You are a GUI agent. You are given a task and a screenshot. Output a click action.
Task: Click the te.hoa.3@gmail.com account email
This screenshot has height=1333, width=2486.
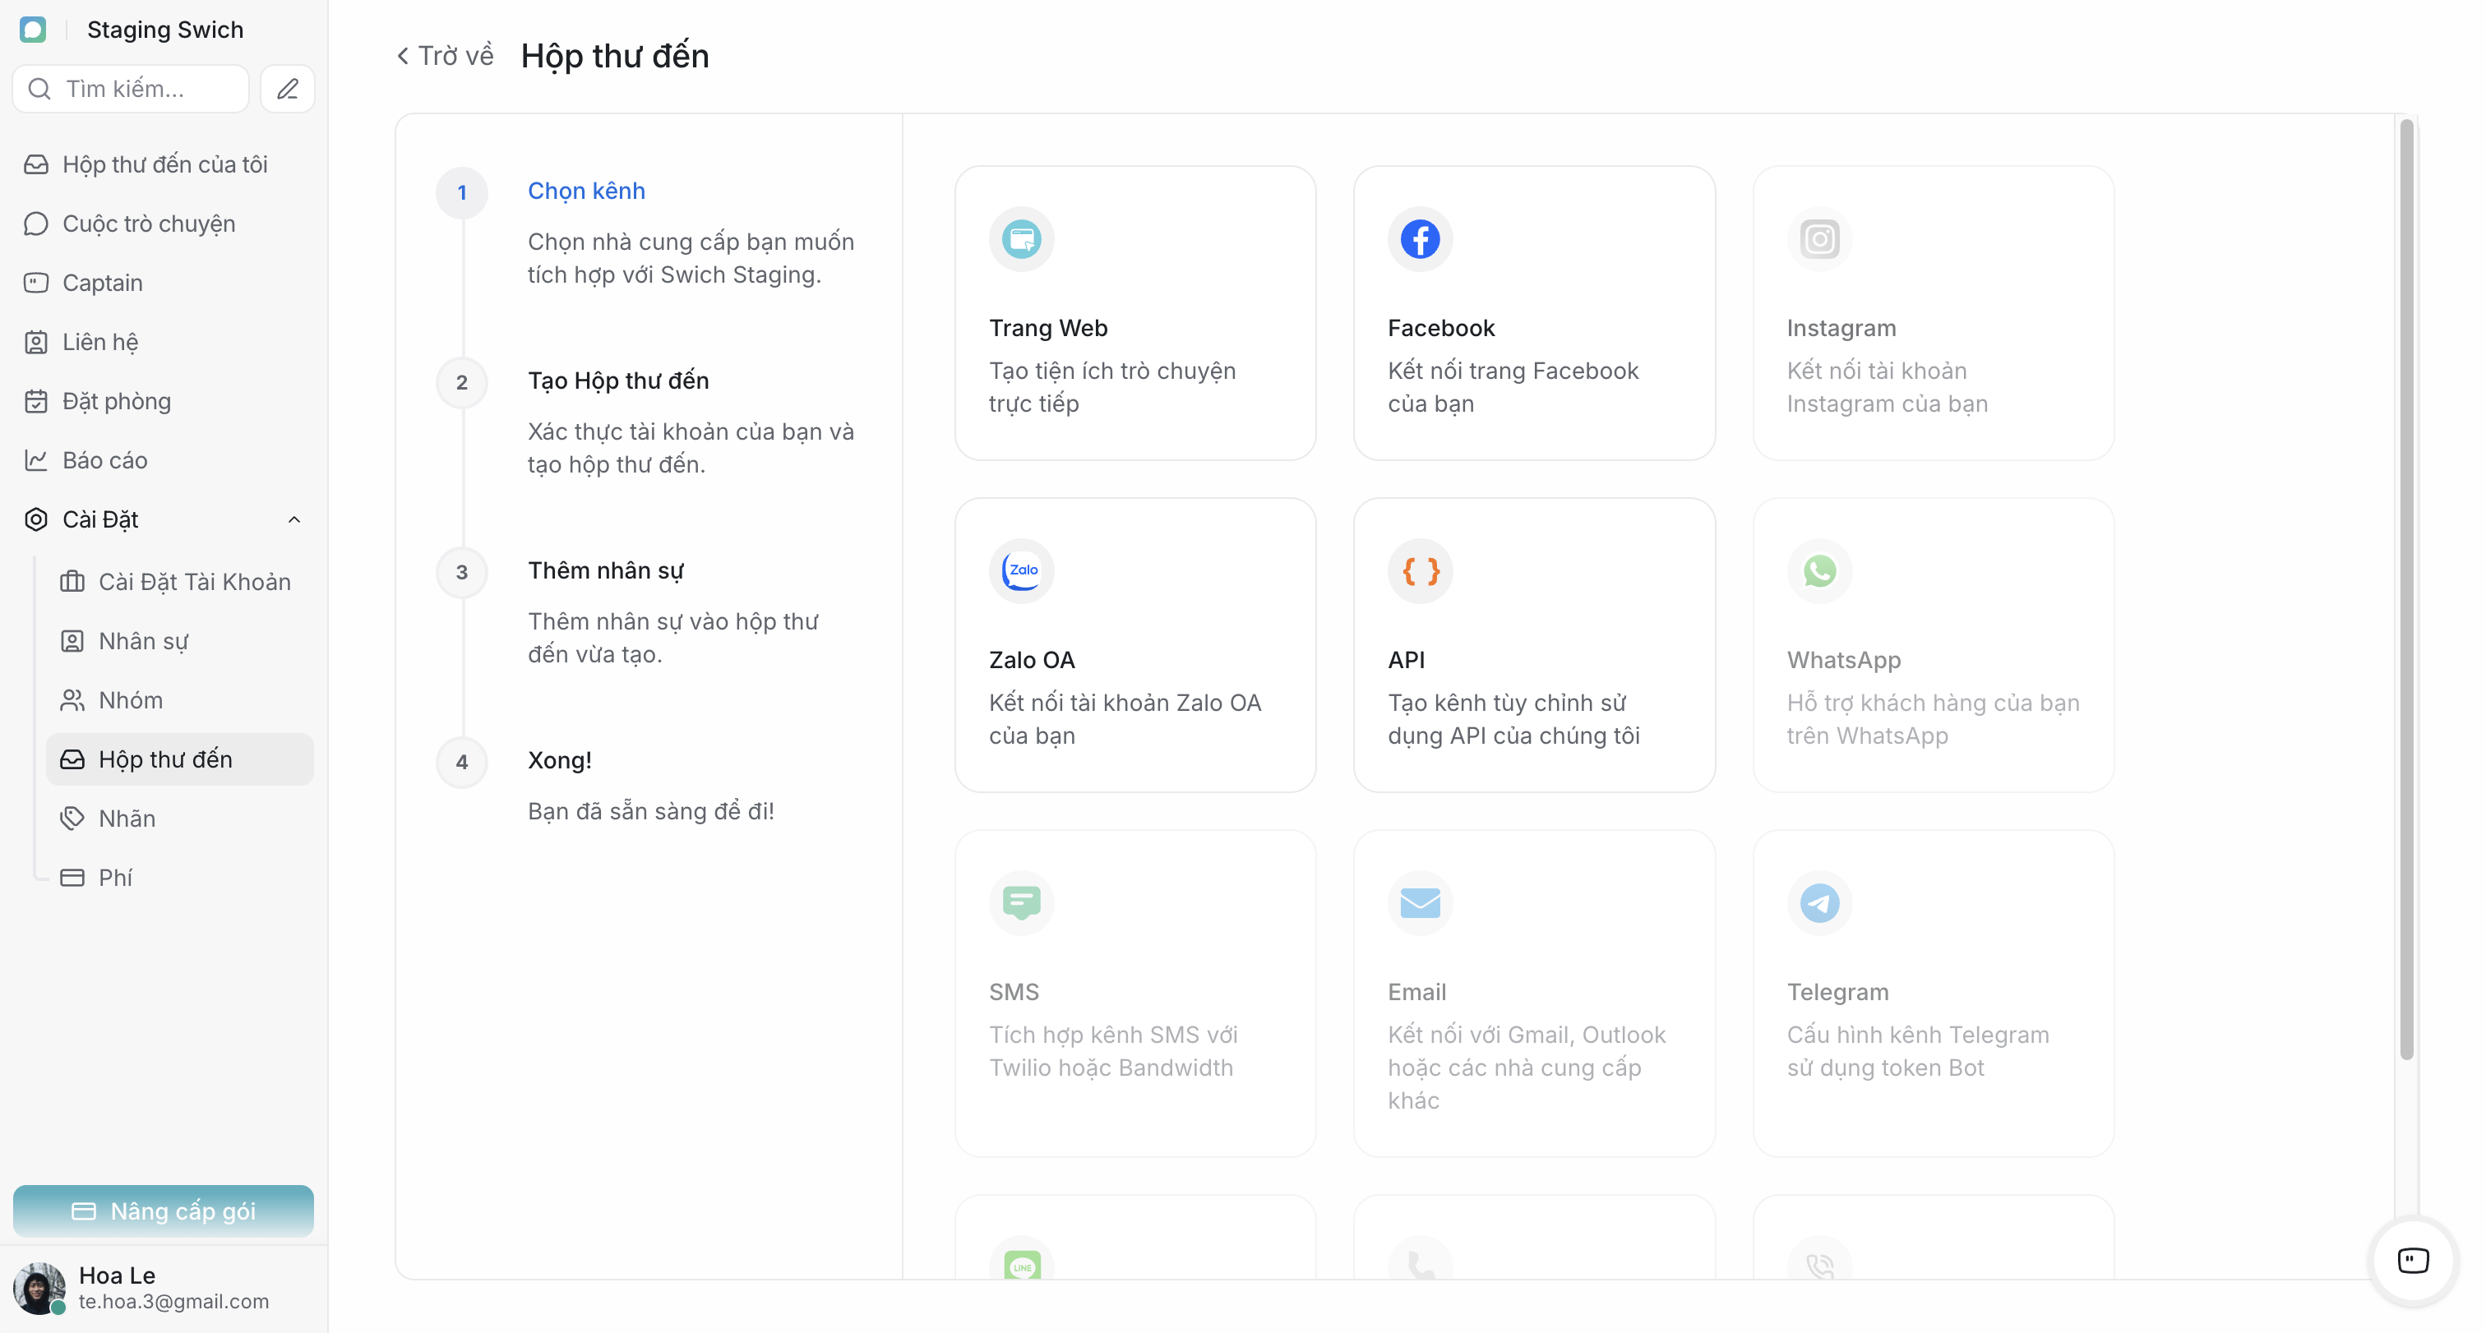pos(173,1302)
